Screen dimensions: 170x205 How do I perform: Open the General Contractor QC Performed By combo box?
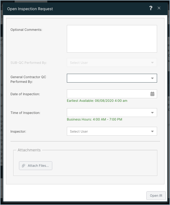coord(112,78)
